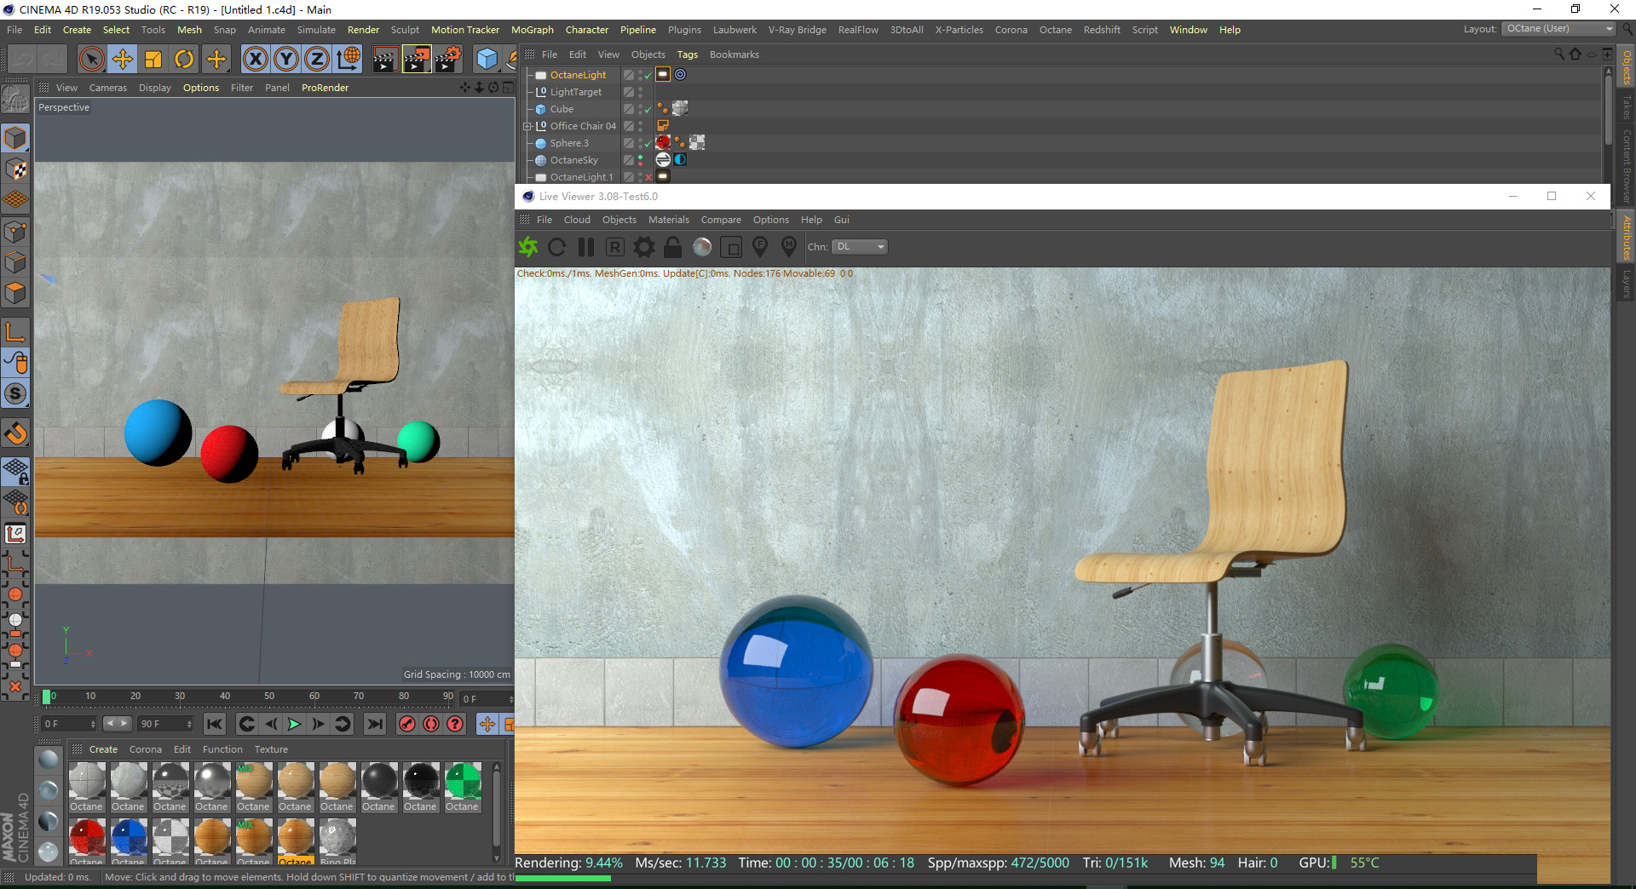The width and height of the screenshot is (1636, 889).
Task: Click the lock resolution icon in Live Viewer
Action: [672, 247]
